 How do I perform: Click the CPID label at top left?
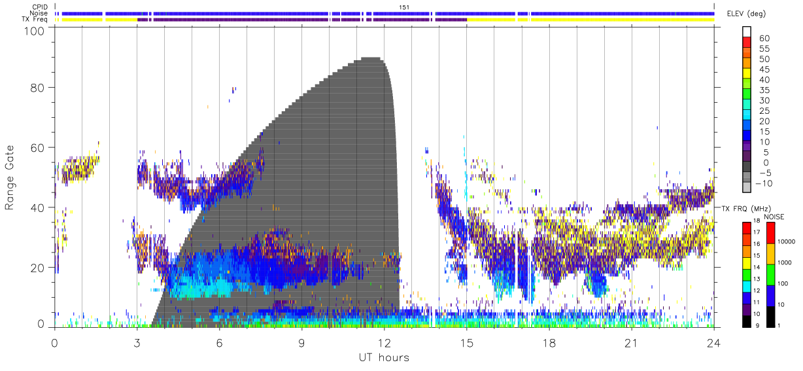pos(40,7)
